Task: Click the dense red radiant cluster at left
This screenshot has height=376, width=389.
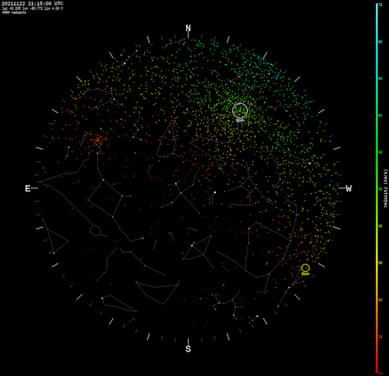Action: [96, 140]
